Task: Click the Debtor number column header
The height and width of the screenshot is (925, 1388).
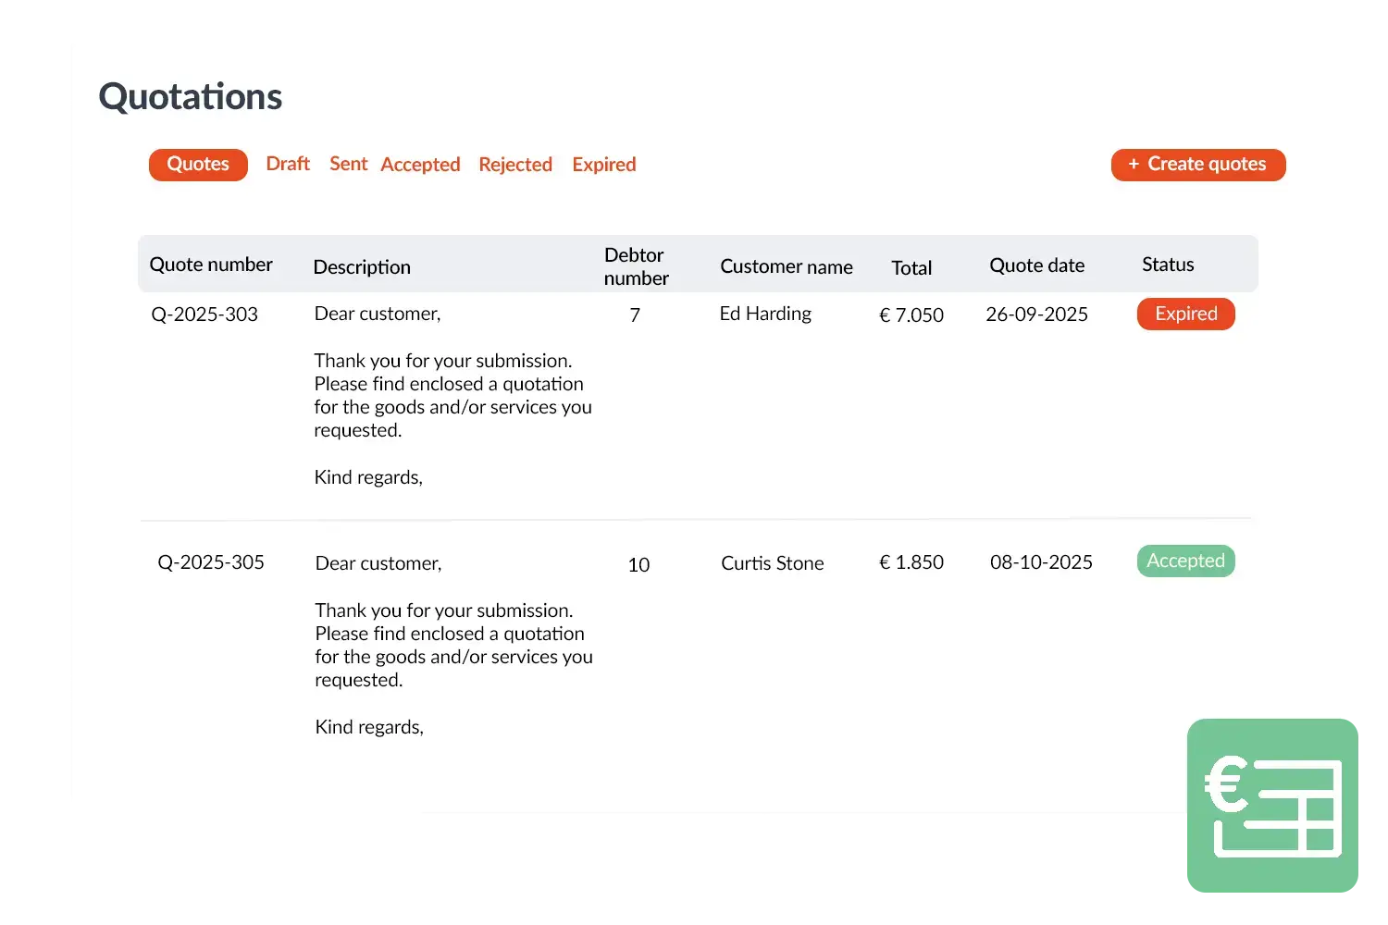Action: [636, 266]
